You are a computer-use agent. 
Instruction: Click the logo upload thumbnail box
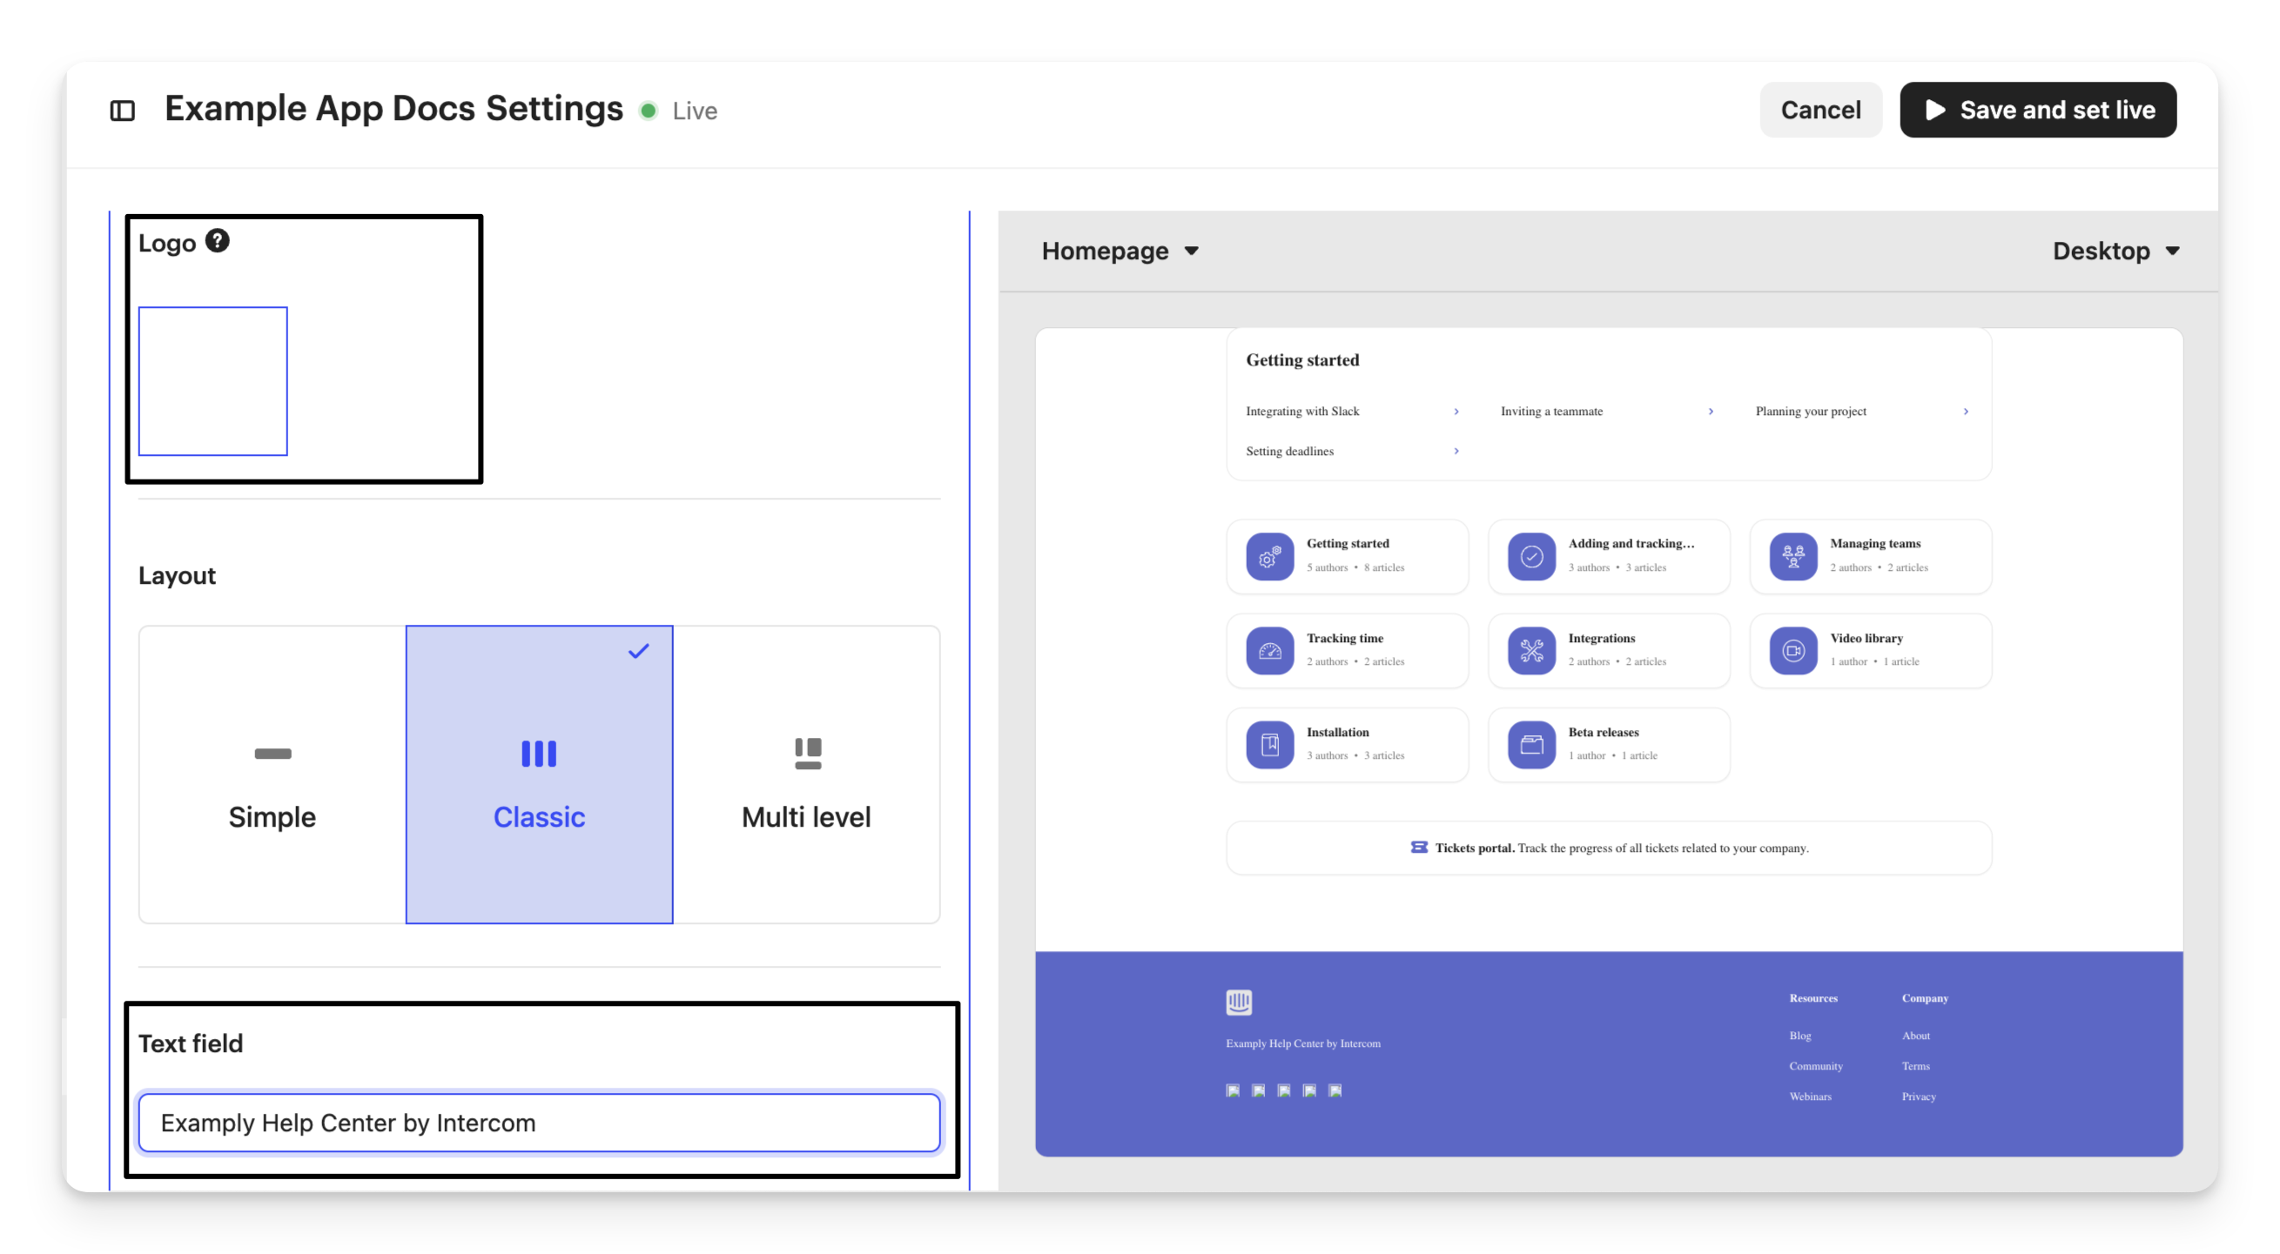213,381
